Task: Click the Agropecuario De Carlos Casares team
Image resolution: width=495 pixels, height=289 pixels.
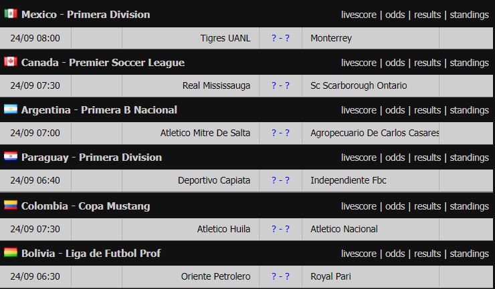Action: [x=375, y=133]
